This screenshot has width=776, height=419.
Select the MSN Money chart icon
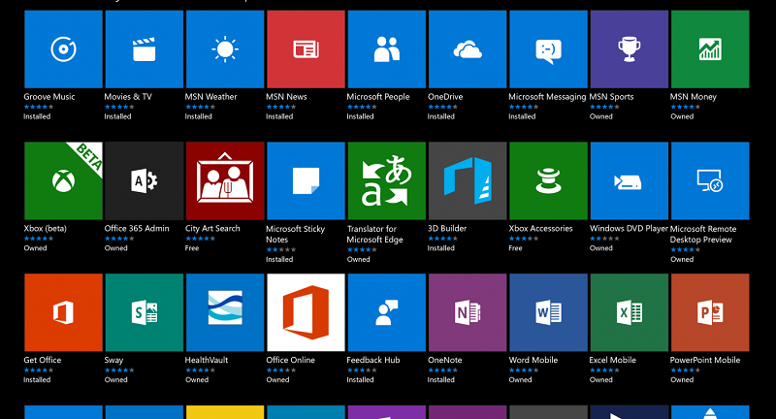709,49
